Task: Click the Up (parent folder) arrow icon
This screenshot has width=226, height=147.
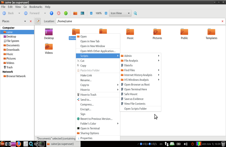Action: click(x=51, y=13)
